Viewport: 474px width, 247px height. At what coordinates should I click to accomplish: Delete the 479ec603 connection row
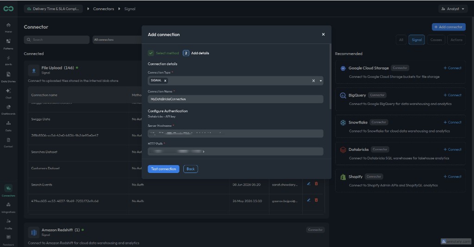(x=316, y=200)
